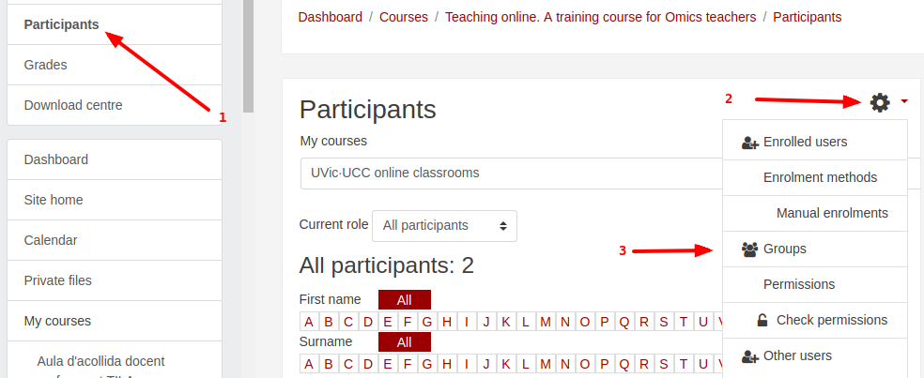Filter surname by All
This screenshot has width=924, height=378.
click(404, 342)
